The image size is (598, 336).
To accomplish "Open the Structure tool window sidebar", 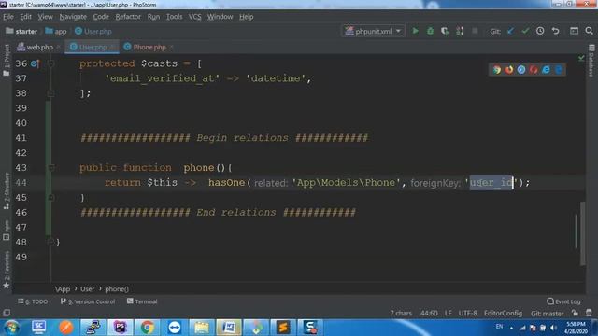I will [x=7, y=190].
